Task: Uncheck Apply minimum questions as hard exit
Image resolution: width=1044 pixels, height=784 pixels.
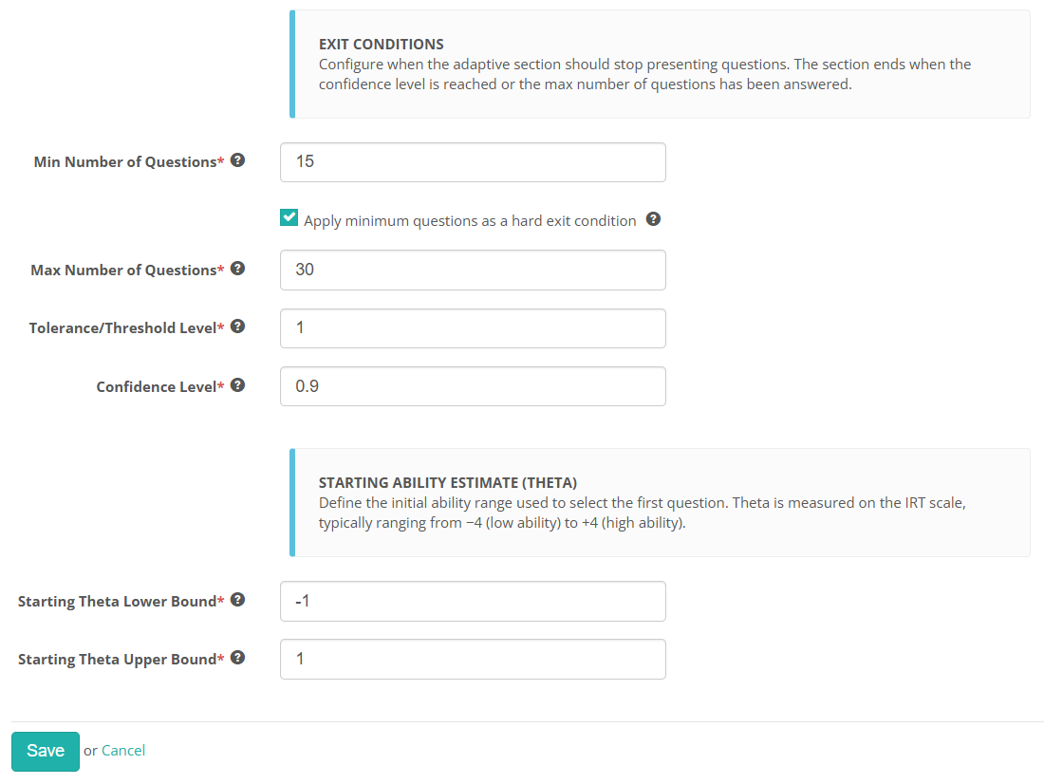Action: coord(289,217)
